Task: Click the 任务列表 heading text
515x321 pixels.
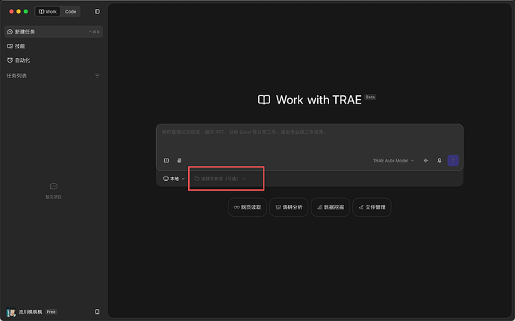Action: point(16,76)
